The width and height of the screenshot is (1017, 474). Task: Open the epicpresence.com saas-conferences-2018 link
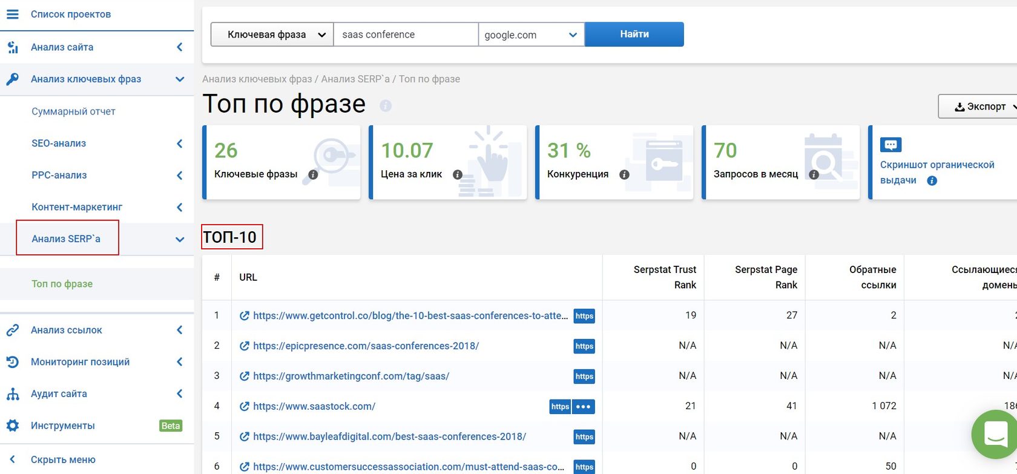tap(366, 346)
